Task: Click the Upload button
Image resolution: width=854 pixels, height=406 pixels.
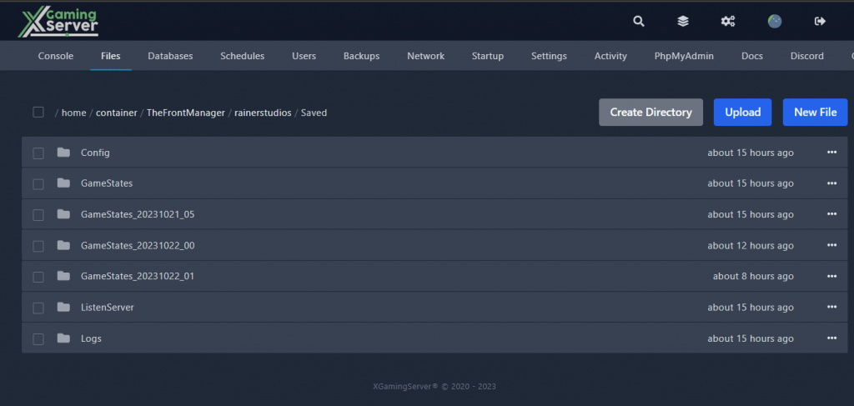Action: point(742,112)
